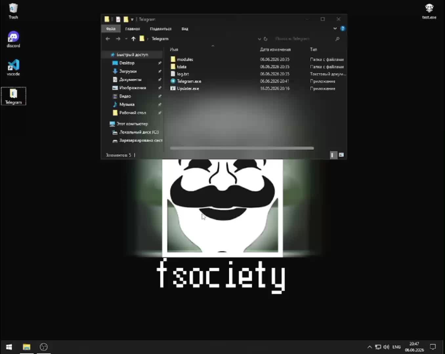Click the Telegram breadcrumb in the address bar

tap(160, 39)
